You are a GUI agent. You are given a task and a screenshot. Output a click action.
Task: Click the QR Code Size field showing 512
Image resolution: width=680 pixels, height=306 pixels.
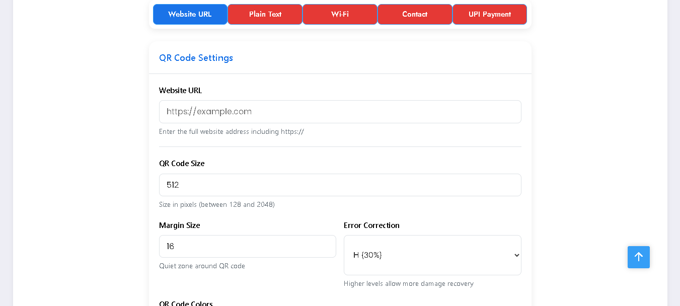[x=340, y=185]
